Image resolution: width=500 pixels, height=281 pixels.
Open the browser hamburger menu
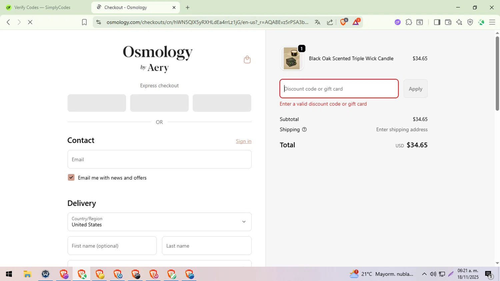[492, 22]
